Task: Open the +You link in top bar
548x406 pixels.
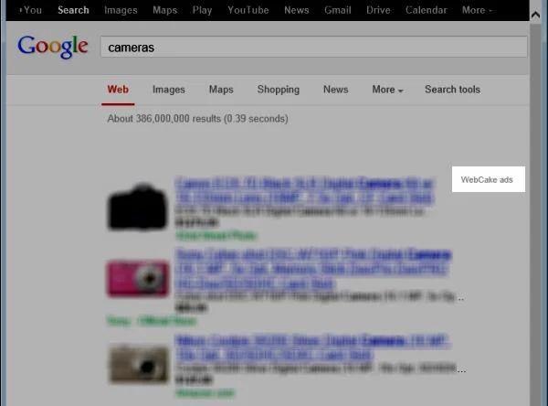Action: click(31, 10)
